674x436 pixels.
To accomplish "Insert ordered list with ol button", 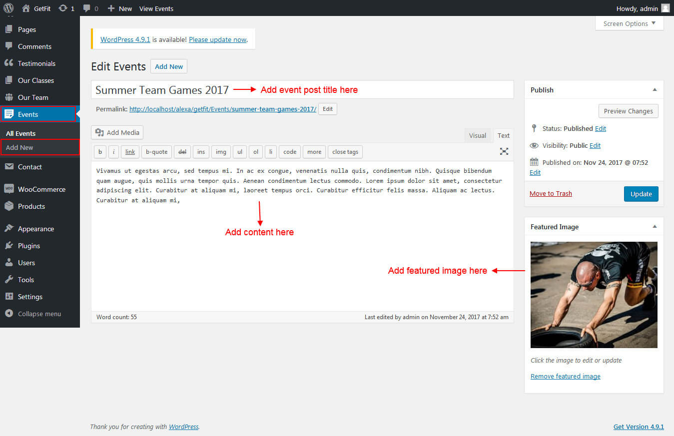I will pyautogui.click(x=256, y=152).
